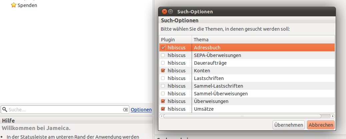Click hibiscus plugin cell in Adressbuch row
The image size is (346, 139).
click(x=177, y=48)
